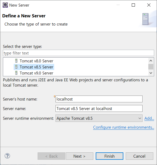This screenshot has width=157, height=165.
Task: Open Configure runtime environments link
Action: click(124, 127)
